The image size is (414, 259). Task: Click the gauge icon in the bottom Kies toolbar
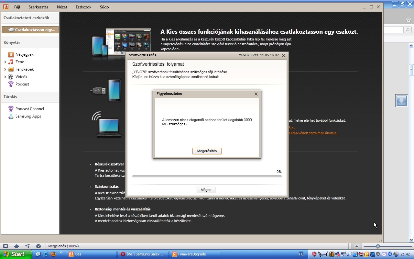click(38, 246)
